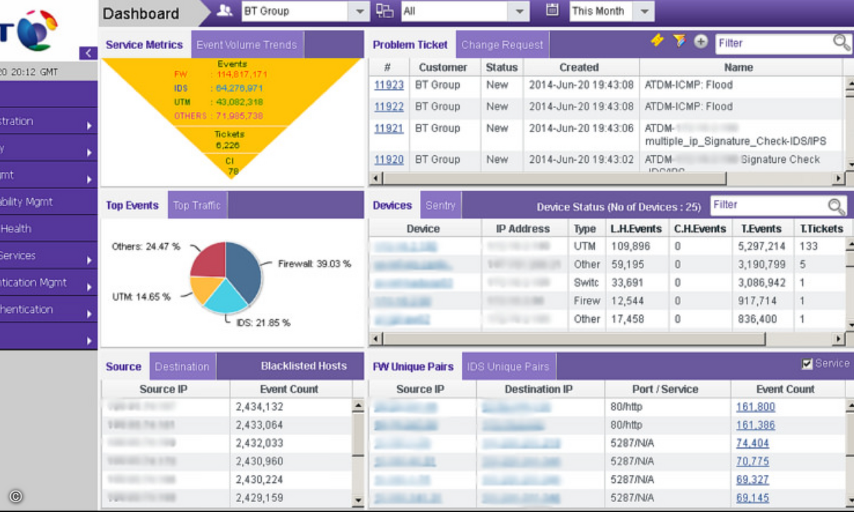The height and width of the screenshot is (512, 854).
Task: Click the yellow ticket icon in Problem Ticket header
Action: [x=658, y=41]
